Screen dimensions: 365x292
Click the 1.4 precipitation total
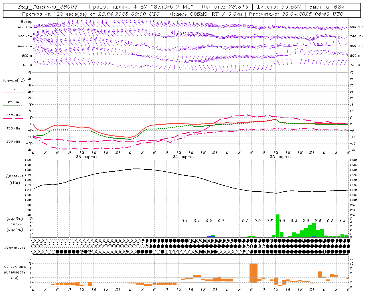click(342, 221)
